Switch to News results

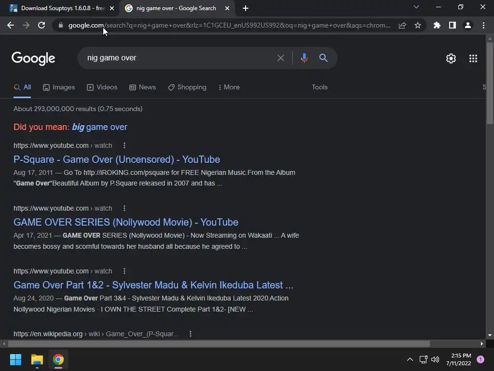click(x=143, y=87)
